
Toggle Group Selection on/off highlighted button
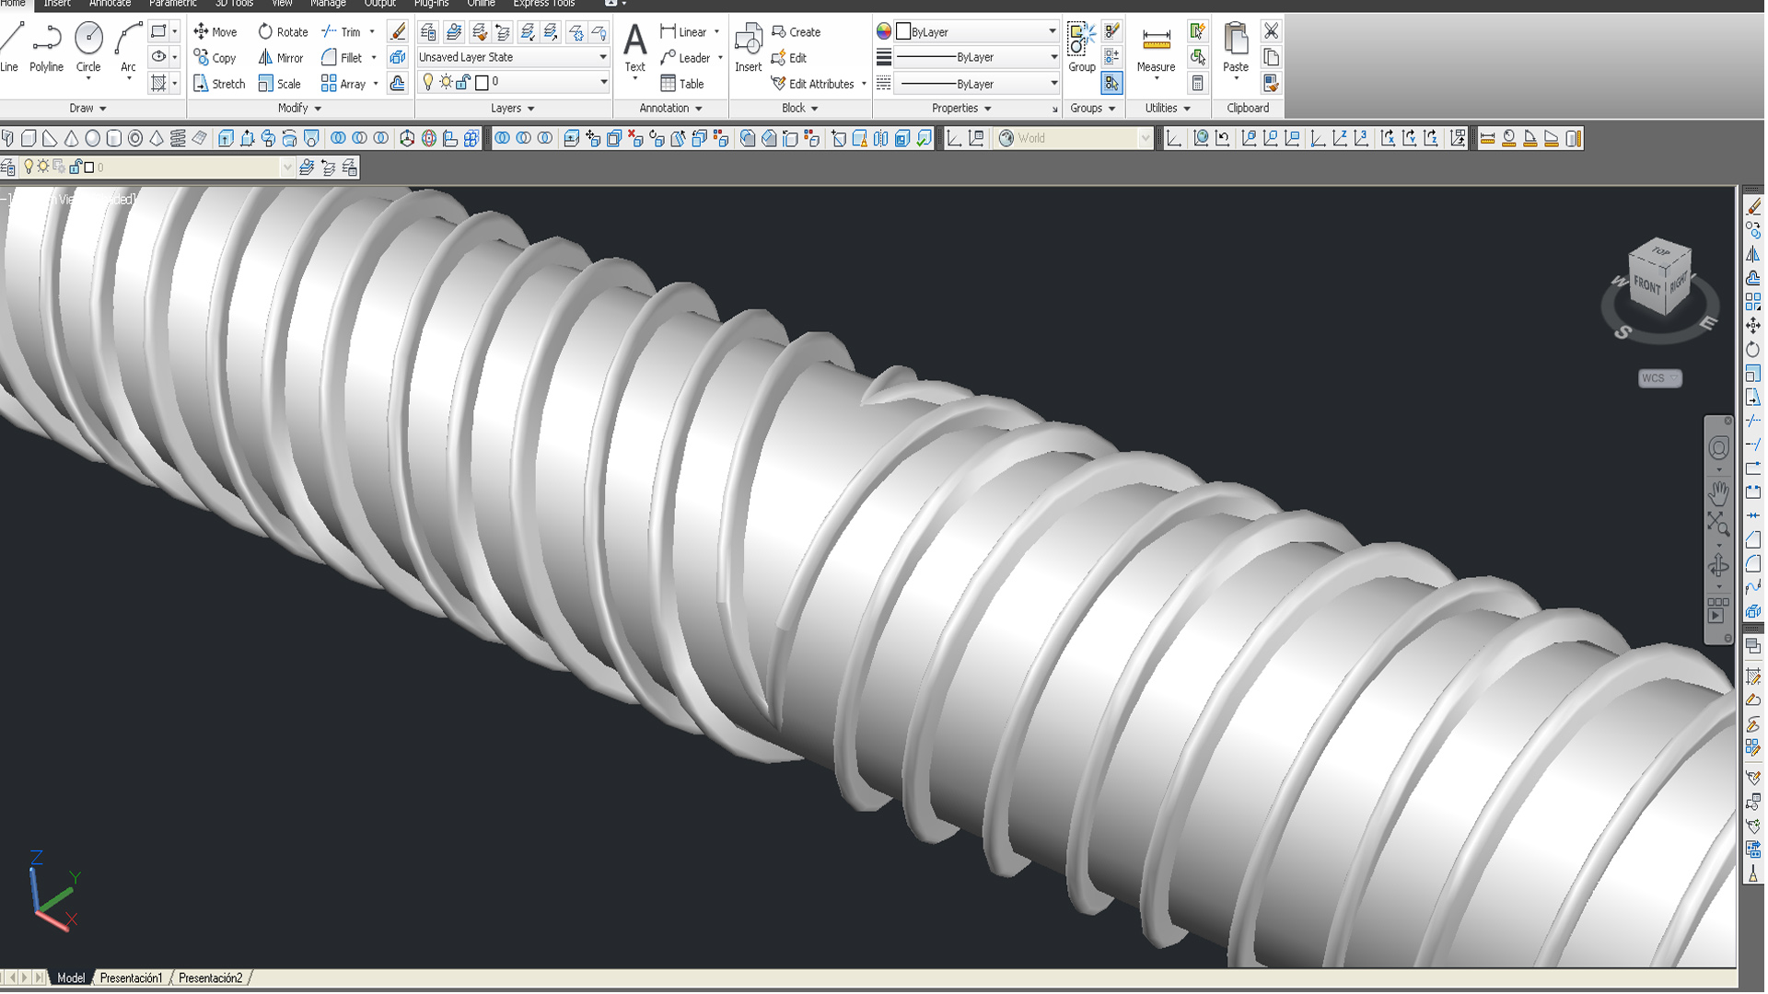coord(1111,83)
